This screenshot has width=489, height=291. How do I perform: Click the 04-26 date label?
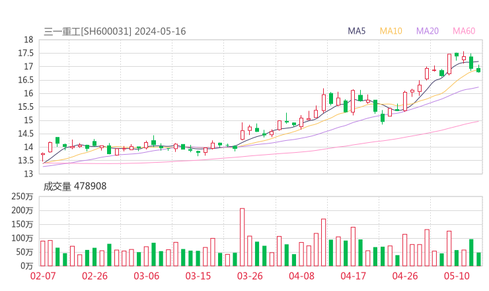point(405,276)
